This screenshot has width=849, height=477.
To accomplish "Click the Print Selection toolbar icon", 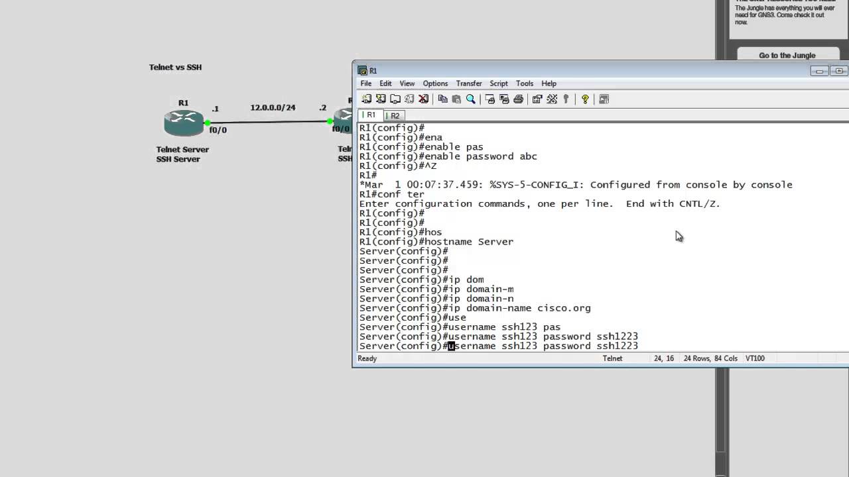I will point(504,99).
